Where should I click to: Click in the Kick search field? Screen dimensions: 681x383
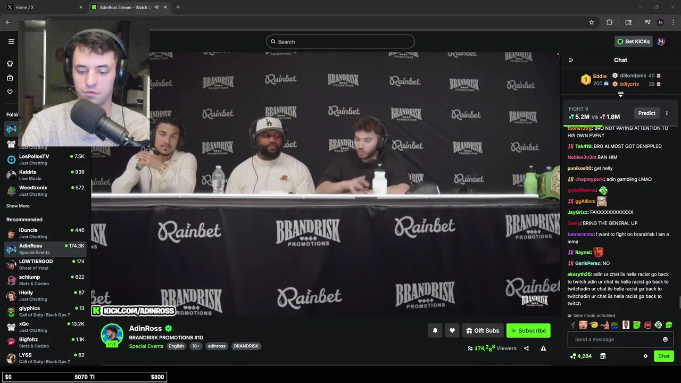tap(340, 41)
